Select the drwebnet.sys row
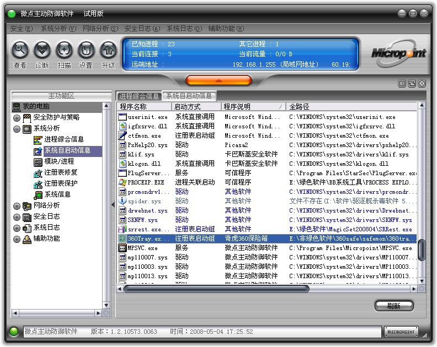Screen dimensions: 437x347 click(x=267, y=210)
